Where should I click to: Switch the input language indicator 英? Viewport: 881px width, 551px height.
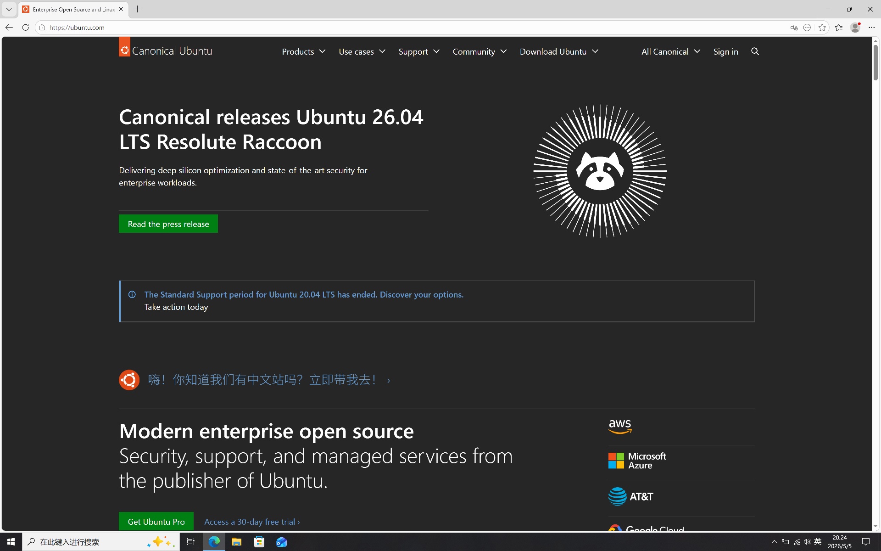[818, 542]
